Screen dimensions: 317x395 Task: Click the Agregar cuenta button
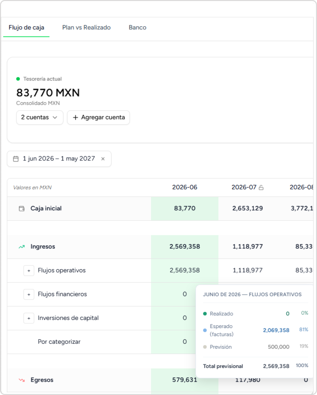tap(98, 117)
